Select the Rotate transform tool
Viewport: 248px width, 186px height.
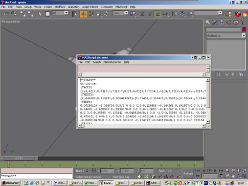point(91,14)
